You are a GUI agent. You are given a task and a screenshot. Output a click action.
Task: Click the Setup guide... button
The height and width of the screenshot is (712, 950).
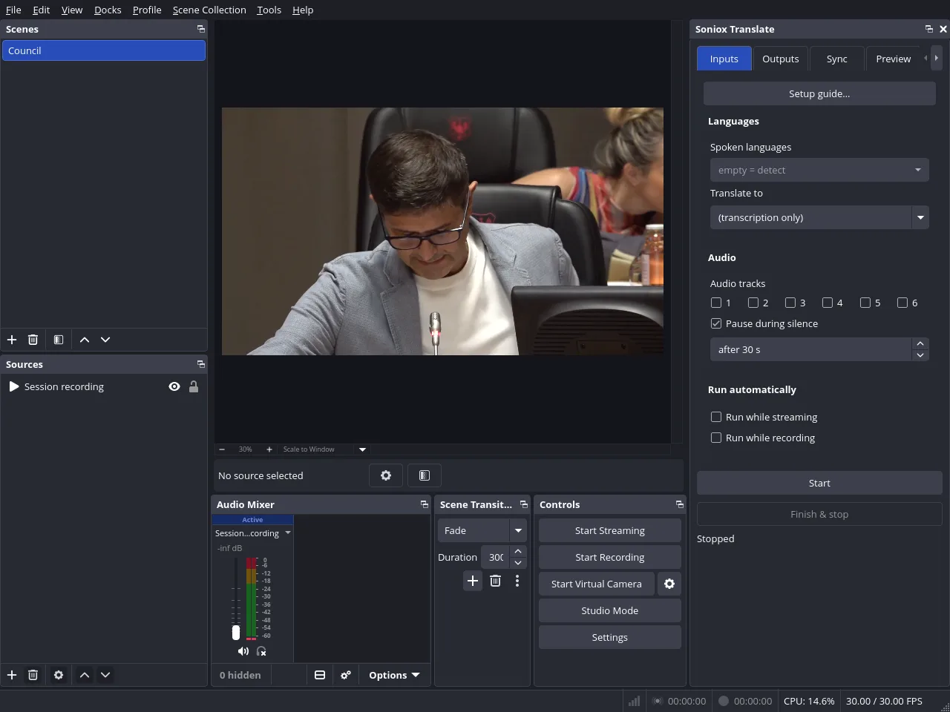click(819, 93)
